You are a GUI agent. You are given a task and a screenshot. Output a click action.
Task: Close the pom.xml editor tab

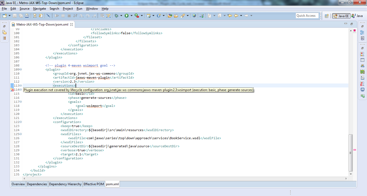(72, 24)
